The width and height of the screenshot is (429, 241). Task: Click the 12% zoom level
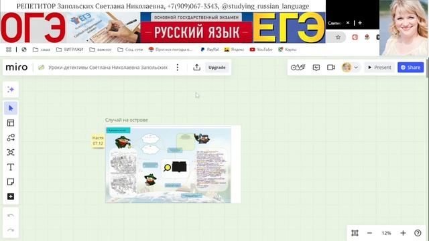386,233
